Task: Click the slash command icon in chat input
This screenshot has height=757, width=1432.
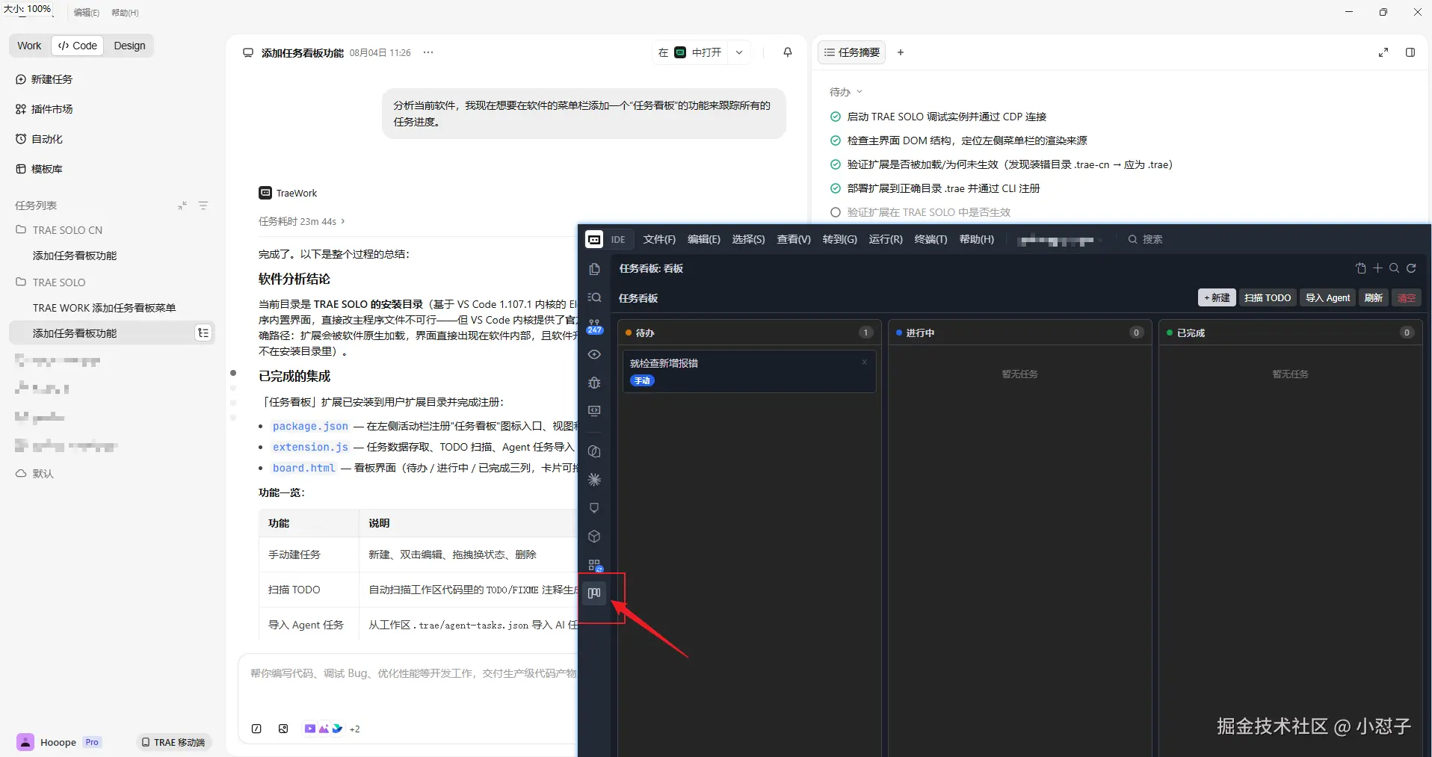Action: coord(256,729)
